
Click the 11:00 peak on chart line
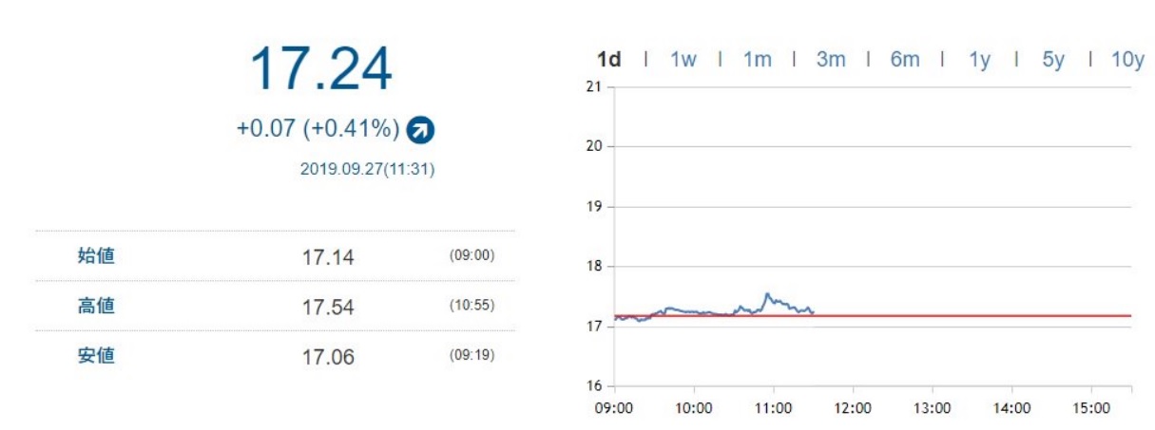point(766,295)
